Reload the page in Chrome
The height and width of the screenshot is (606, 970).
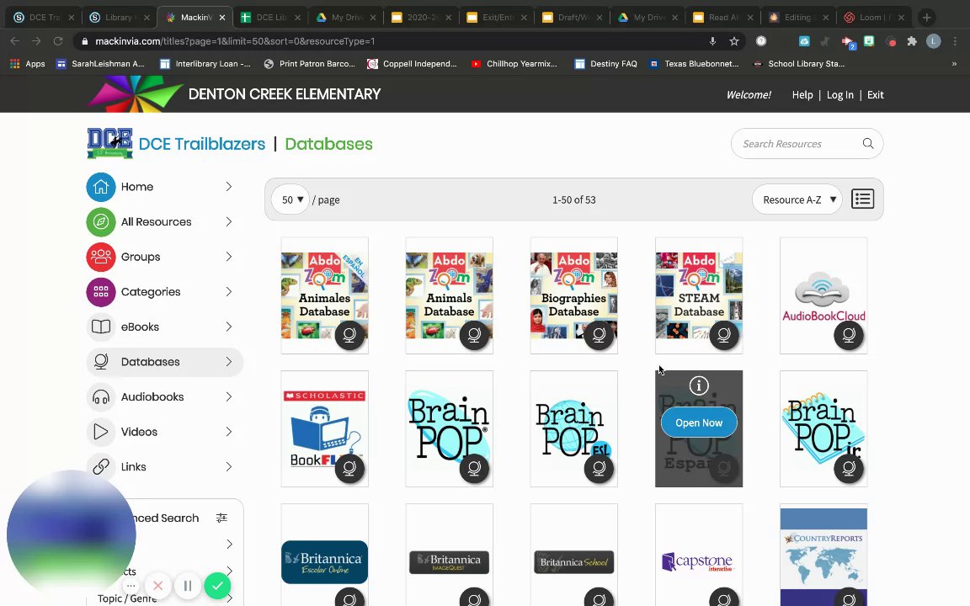coord(58,41)
